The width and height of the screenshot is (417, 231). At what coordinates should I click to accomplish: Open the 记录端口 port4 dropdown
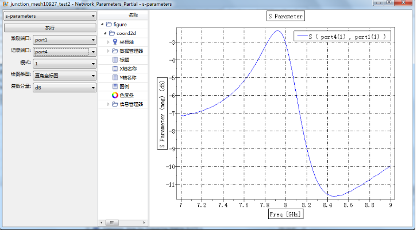pyautogui.click(x=64, y=52)
